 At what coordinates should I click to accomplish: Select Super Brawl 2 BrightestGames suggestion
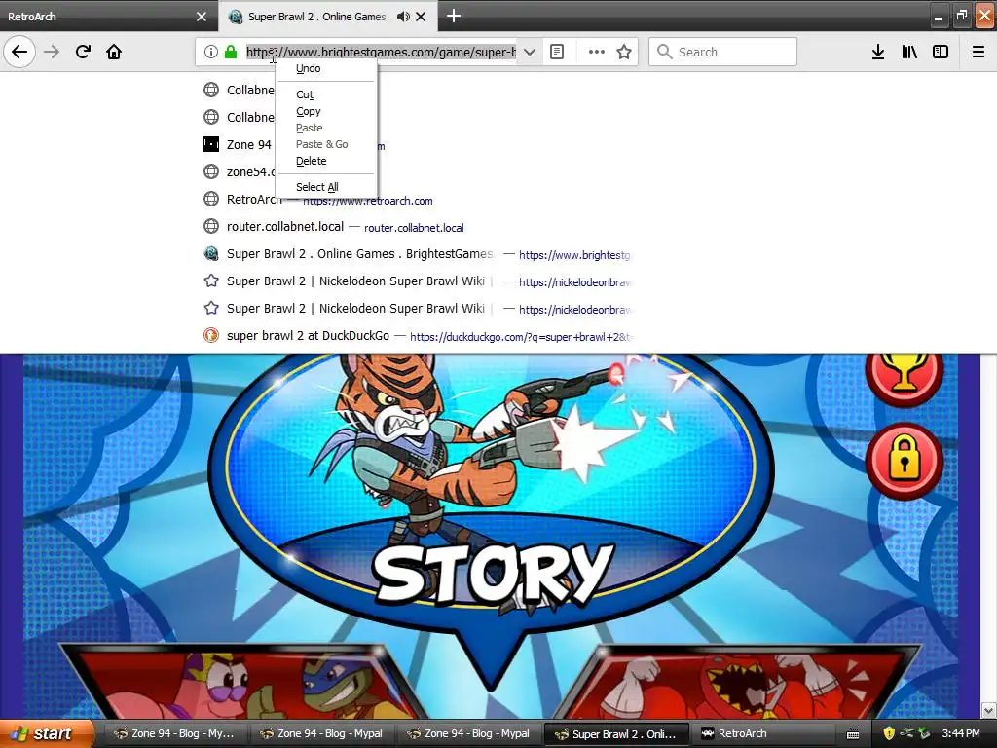pos(419,254)
